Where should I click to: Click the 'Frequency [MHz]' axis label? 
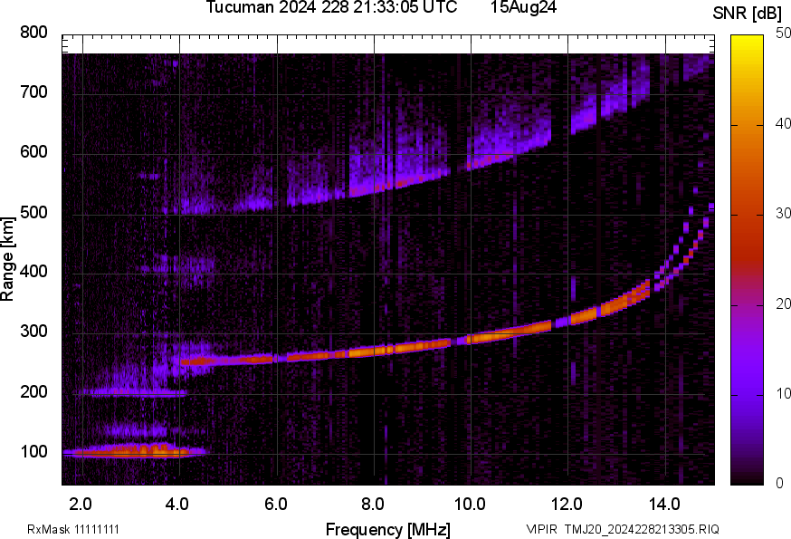click(x=388, y=529)
